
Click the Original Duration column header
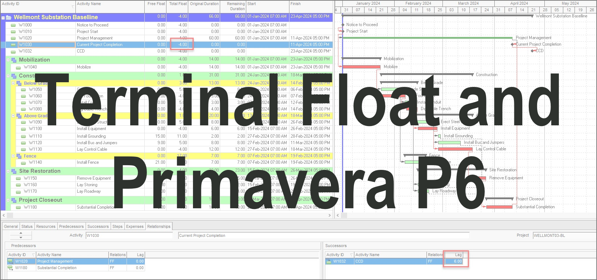(x=204, y=6)
